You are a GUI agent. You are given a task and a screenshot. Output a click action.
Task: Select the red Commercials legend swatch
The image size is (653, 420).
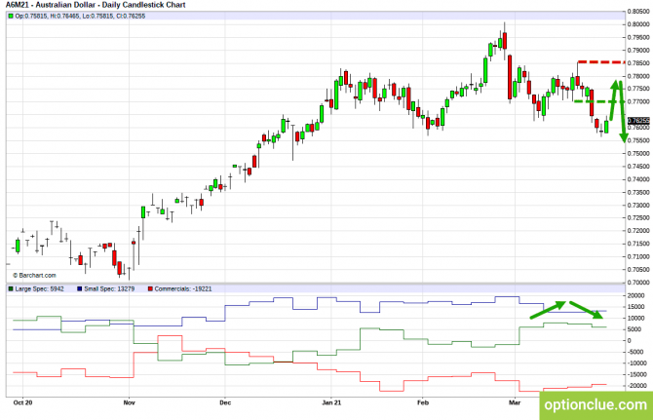click(150, 288)
